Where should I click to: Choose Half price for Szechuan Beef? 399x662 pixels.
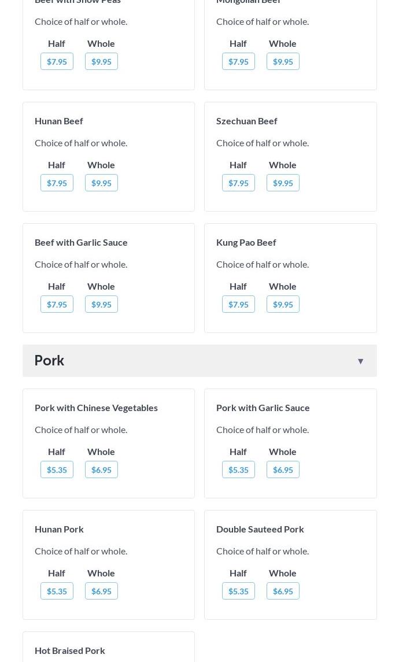pyautogui.click(x=238, y=183)
